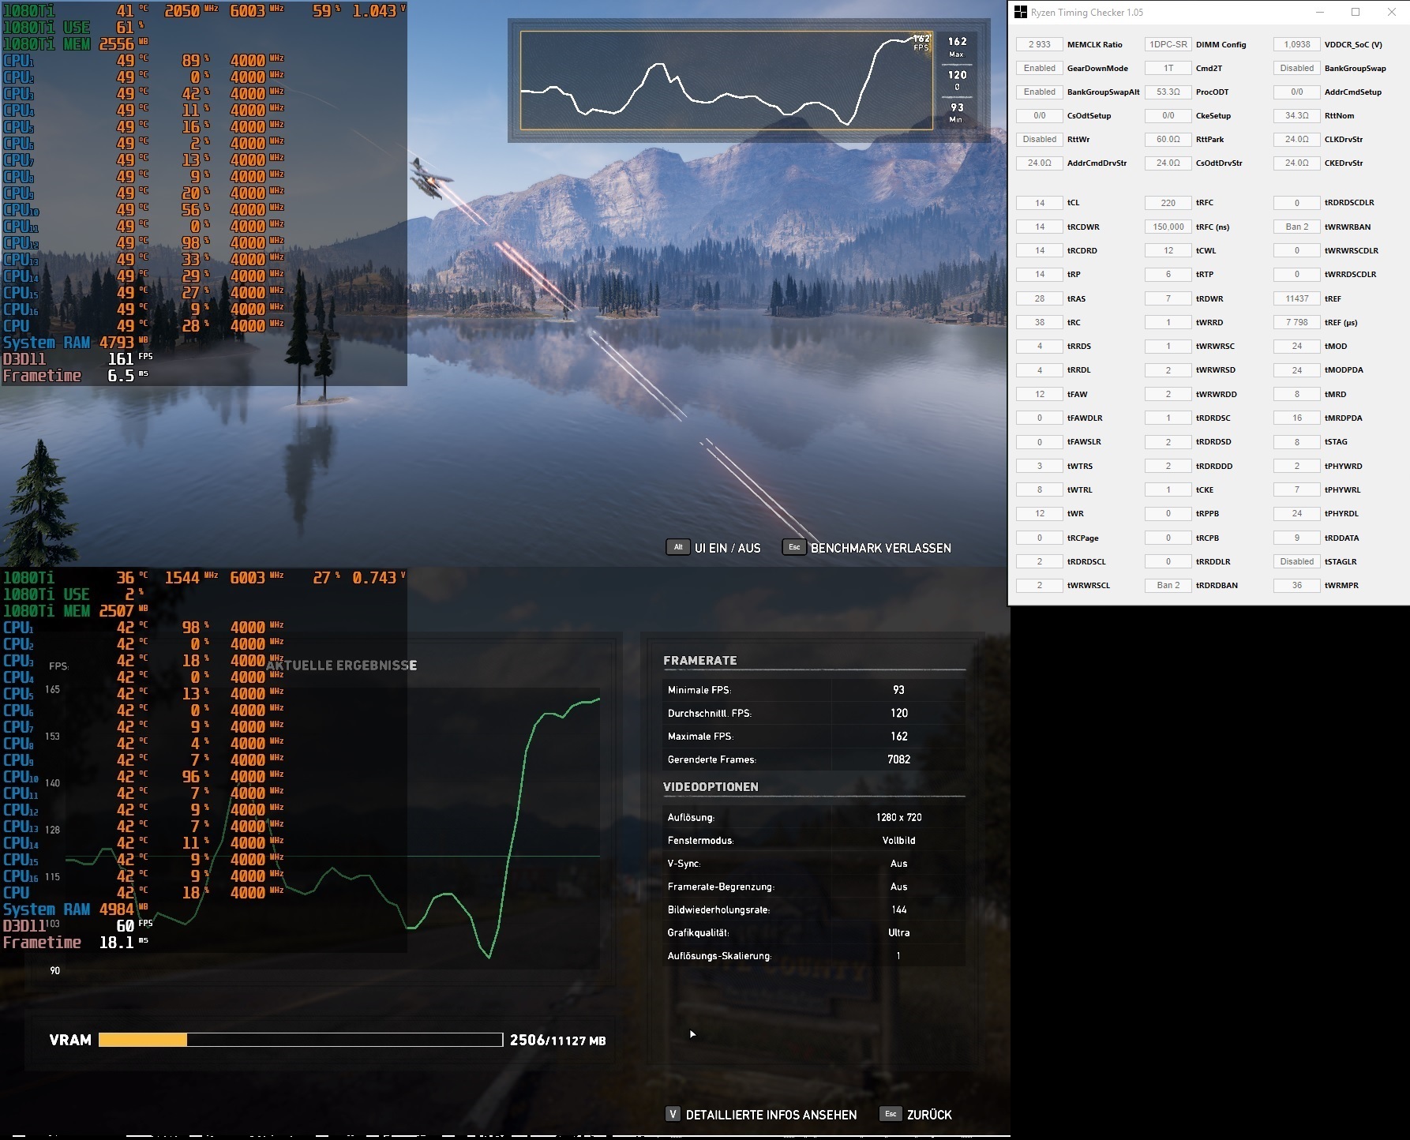Click the tREF (µs) value box
1410x1140 pixels.
point(1297,322)
